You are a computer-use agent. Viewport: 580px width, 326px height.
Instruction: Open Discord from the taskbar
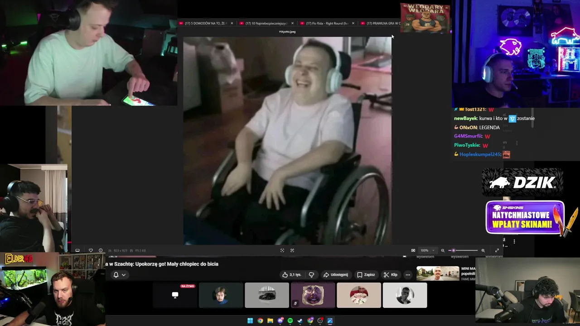tap(280, 321)
